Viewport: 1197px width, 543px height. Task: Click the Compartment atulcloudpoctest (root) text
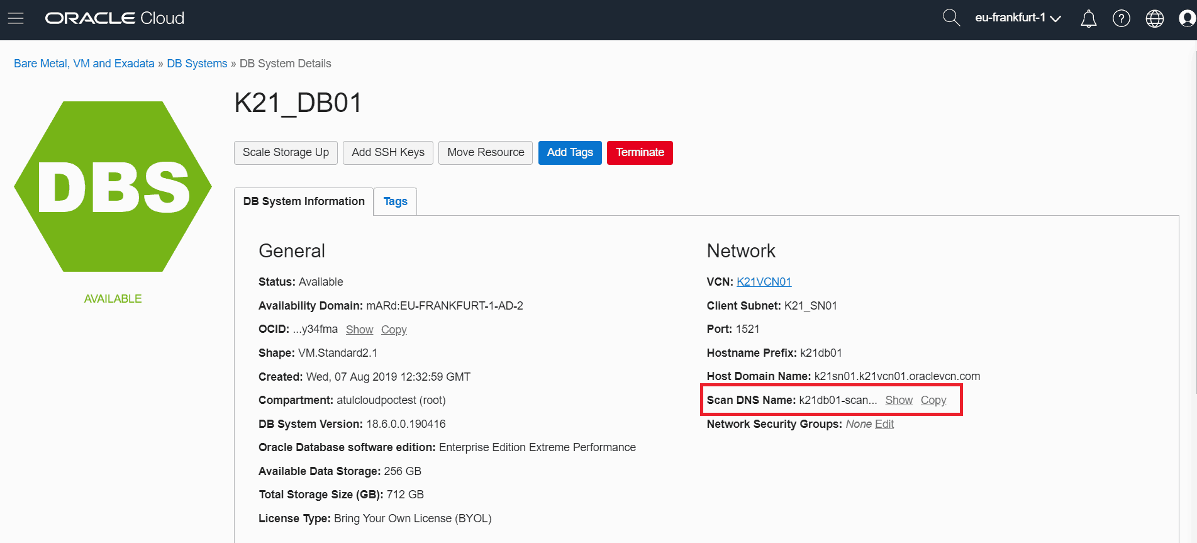(391, 400)
